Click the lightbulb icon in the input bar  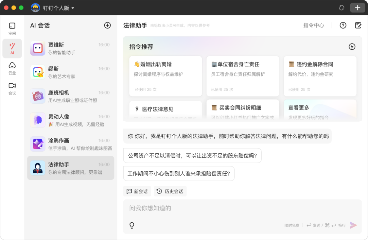(132, 225)
